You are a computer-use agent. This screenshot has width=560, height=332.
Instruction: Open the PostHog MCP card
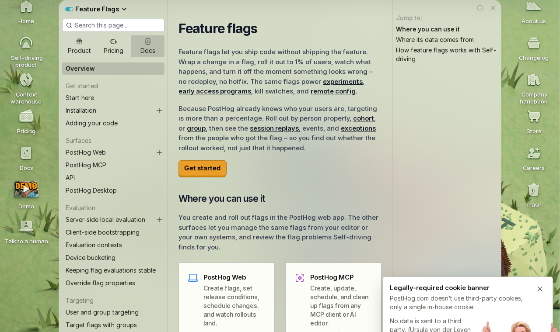[x=333, y=297]
